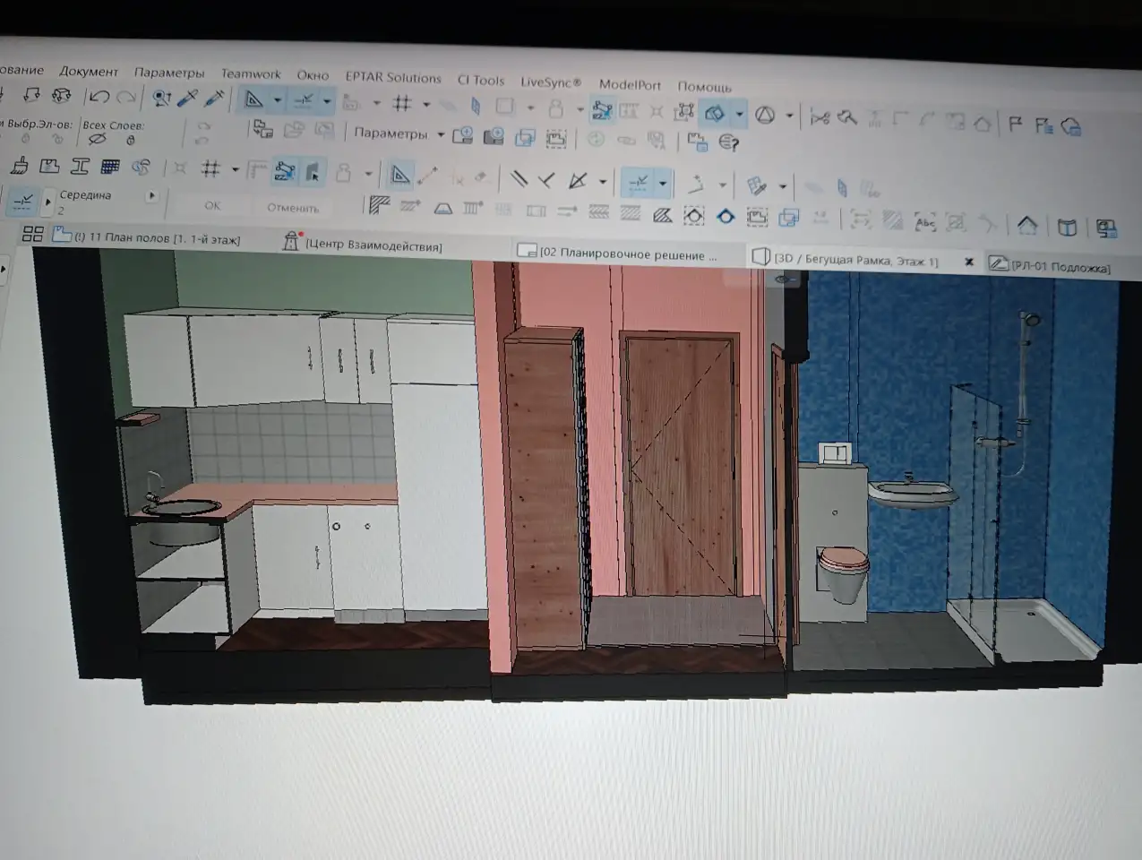Toggle snap points button in top toolbar
Screen dimensions: 1142x860
(304, 100)
